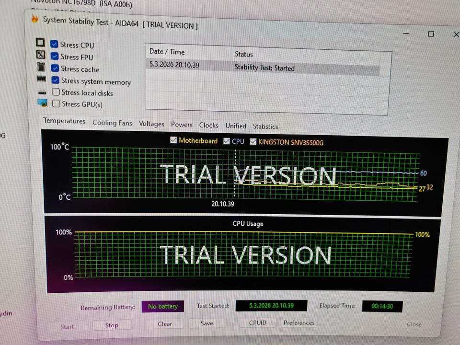Open the Statistics tab

coord(265,126)
